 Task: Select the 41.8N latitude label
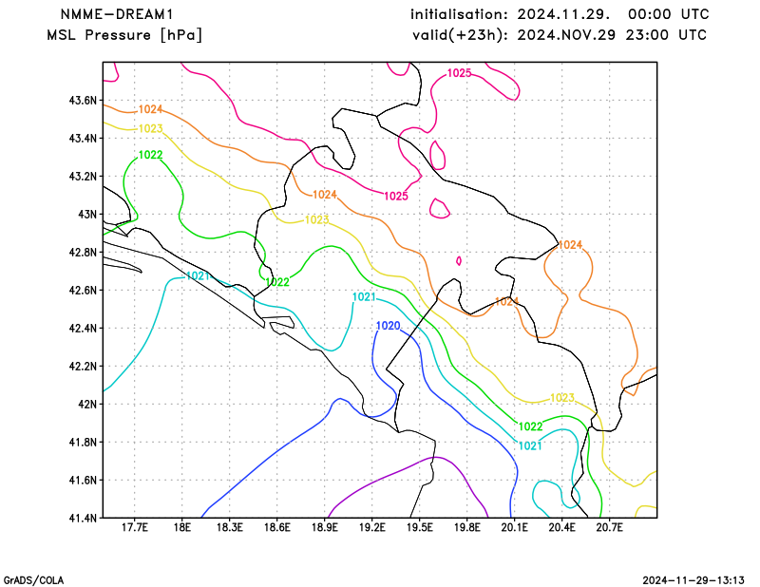tap(83, 442)
